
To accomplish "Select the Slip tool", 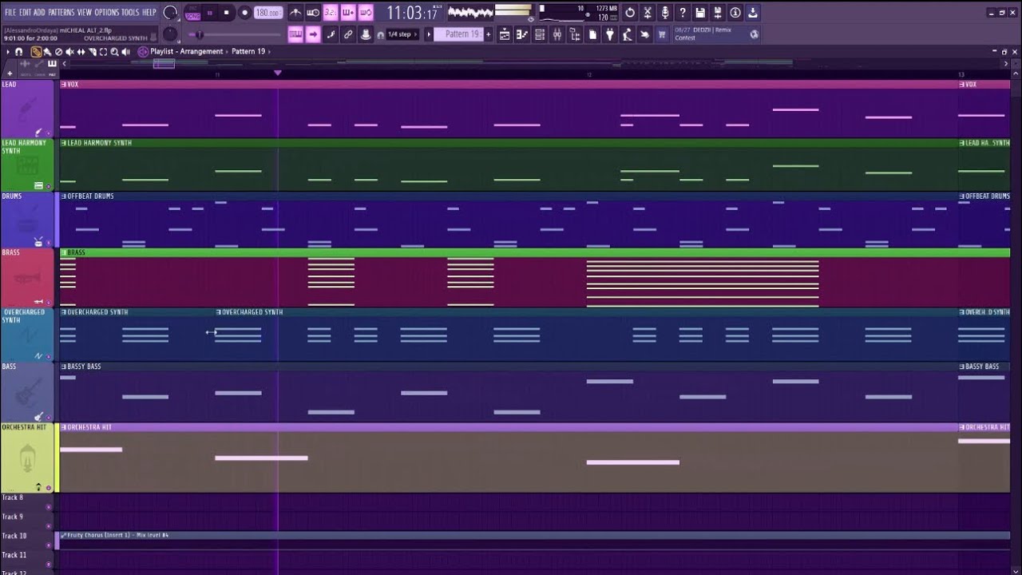I will (81, 52).
